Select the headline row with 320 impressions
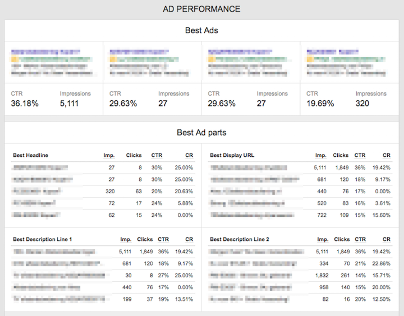This screenshot has width=404, height=316. coord(103,191)
